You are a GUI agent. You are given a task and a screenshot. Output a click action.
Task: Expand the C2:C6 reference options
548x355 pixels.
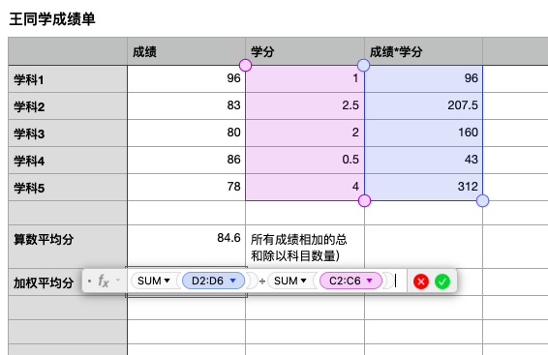click(370, 281)
